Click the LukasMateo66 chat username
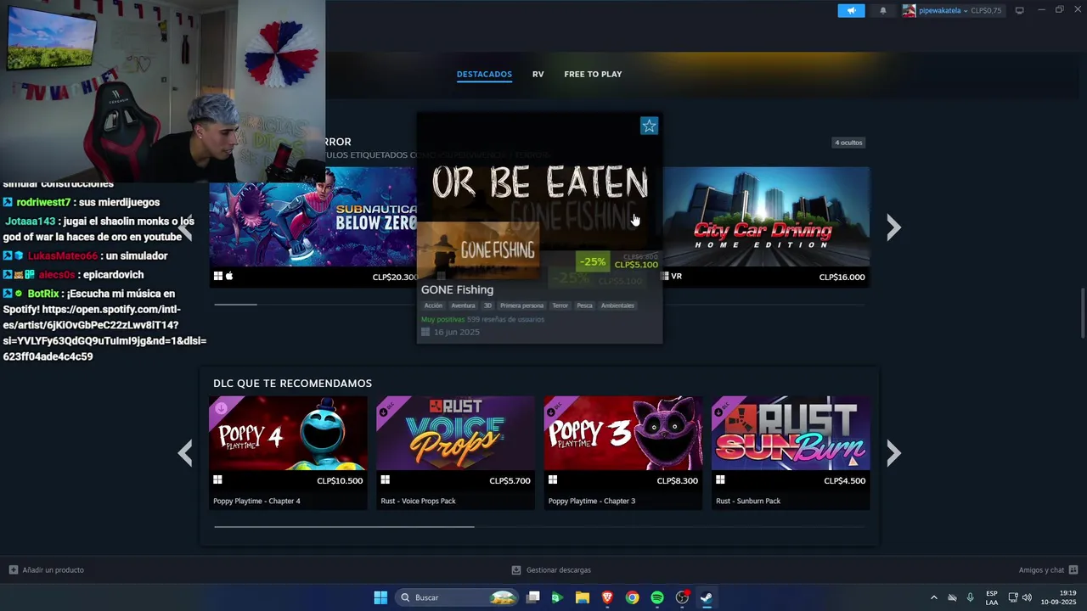This screenshot has width=1087, height=611. (x=63, y=256)
